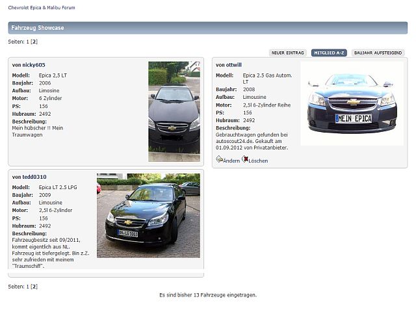Select model text Epica 2.5 Gas Autom.
The image size is (416, 312).
267,75
